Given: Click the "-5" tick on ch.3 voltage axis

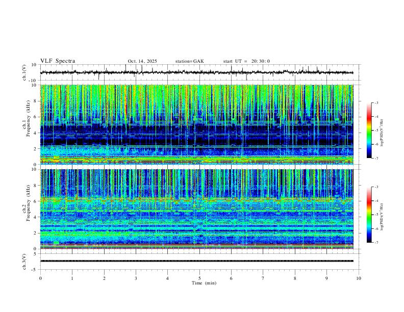Looking at the screenshot, I should tap(35, 270).
